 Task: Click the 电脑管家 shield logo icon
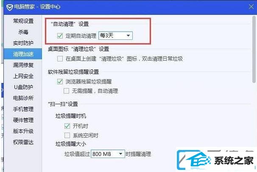click(x=10, y=7)
